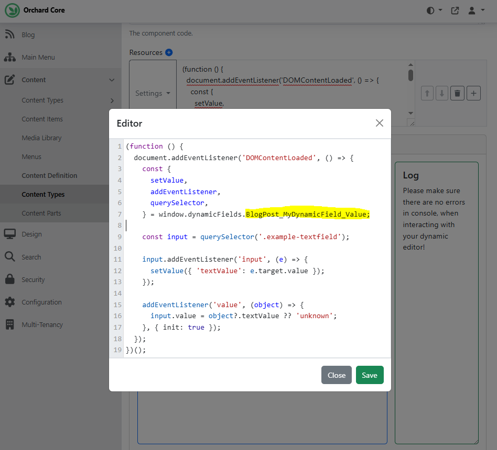Open Content Parts item
The image size is (497, 450).
[41, 213]
